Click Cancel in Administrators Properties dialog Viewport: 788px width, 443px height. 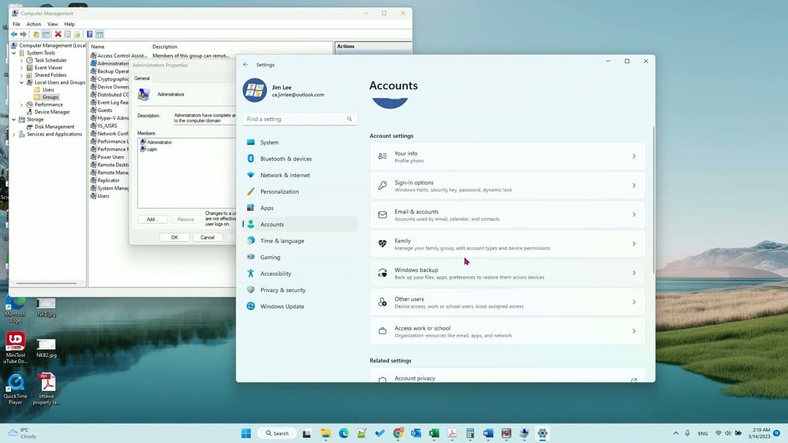[x=207, y=237]
